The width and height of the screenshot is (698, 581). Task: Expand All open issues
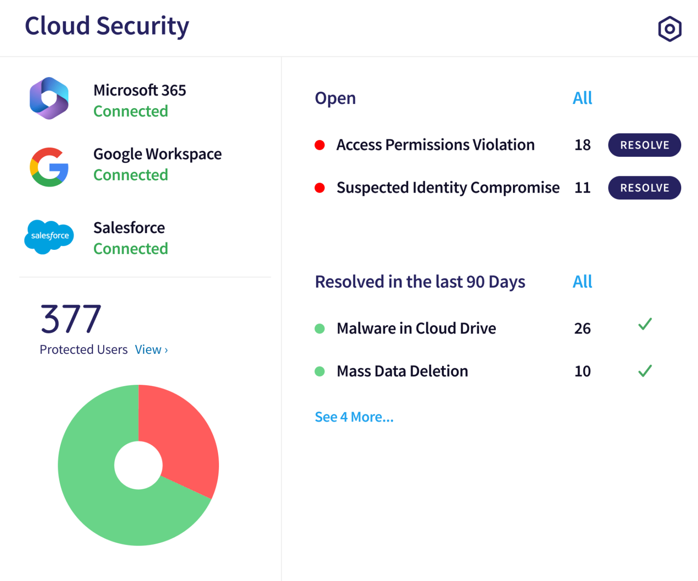pyautogui.click(x=582, y=98)
